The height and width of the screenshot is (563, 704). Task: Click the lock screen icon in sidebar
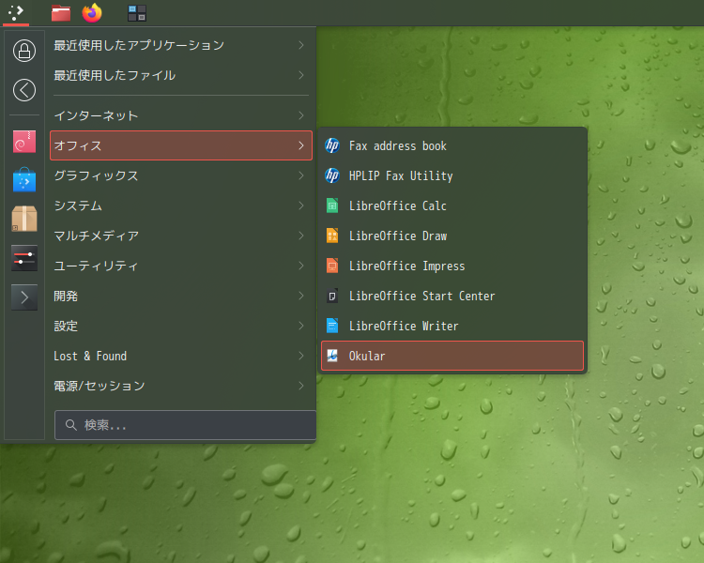(24, 51)
